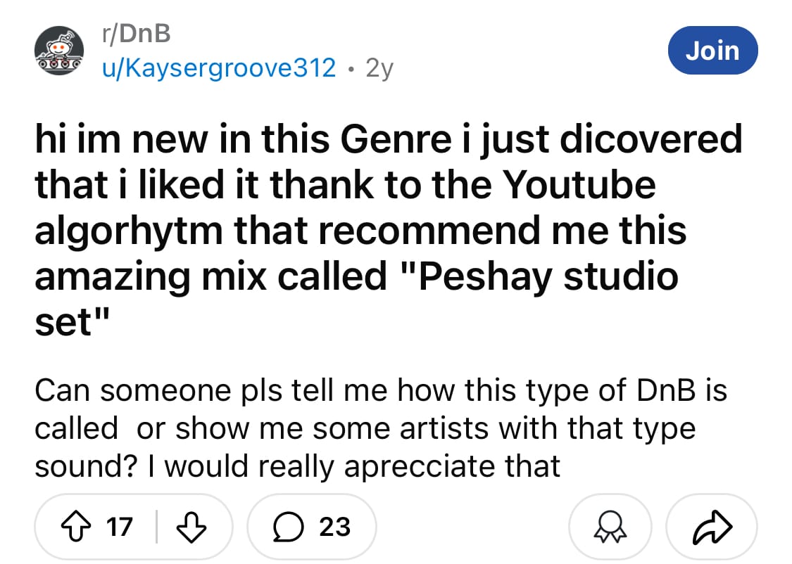
Task: Click the vote count showing 17
Action: pyautogui.click(x=120, y=526)
